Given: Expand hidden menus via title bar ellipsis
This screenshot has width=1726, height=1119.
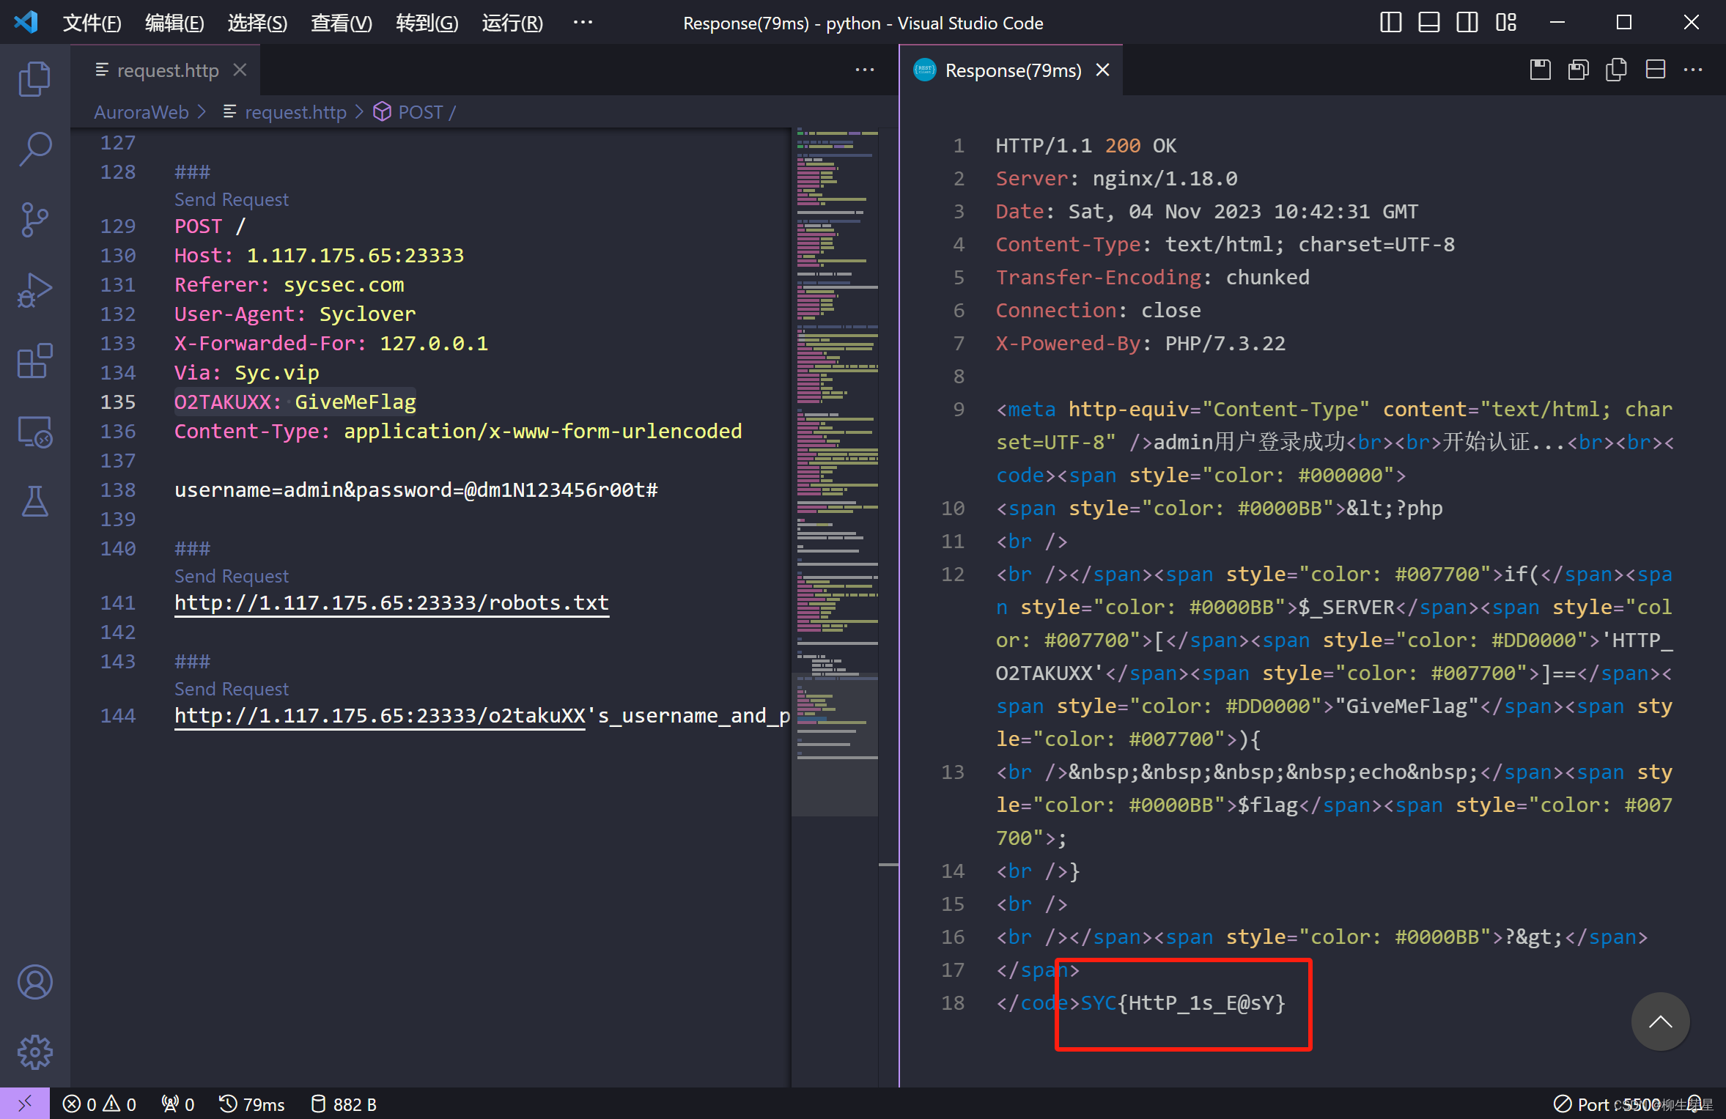Looking at the screenshot, I should [583, 23].
